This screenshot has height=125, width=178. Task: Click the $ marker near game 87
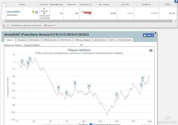click(75, 83)
